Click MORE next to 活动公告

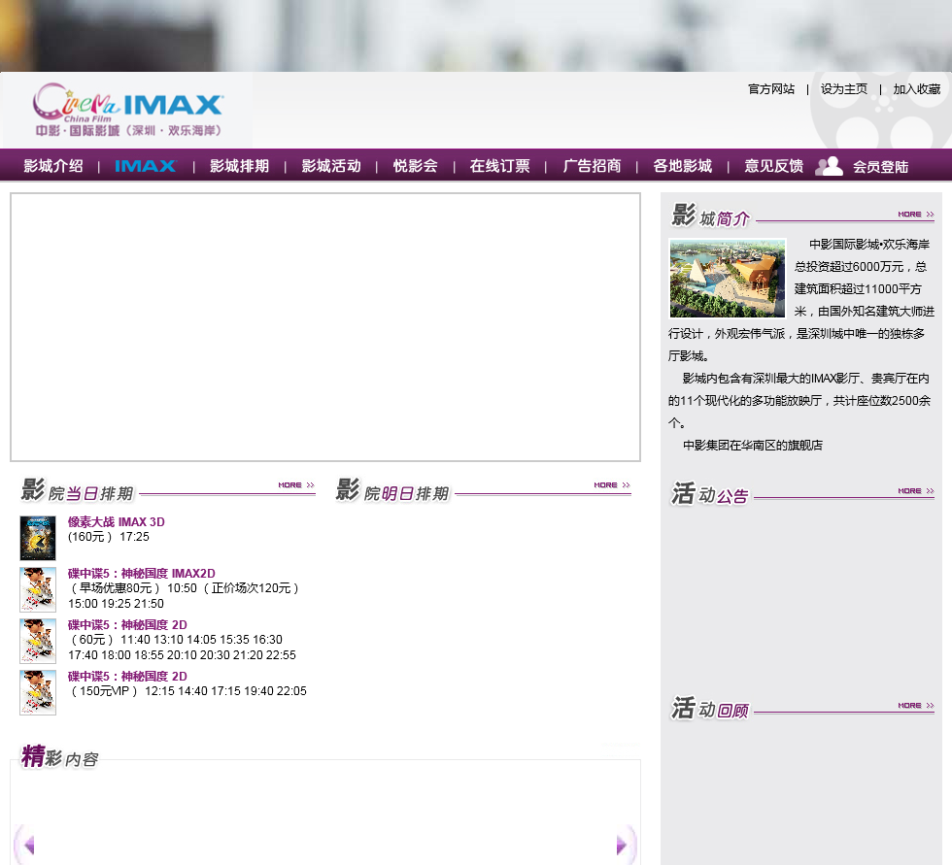[915, 490]
